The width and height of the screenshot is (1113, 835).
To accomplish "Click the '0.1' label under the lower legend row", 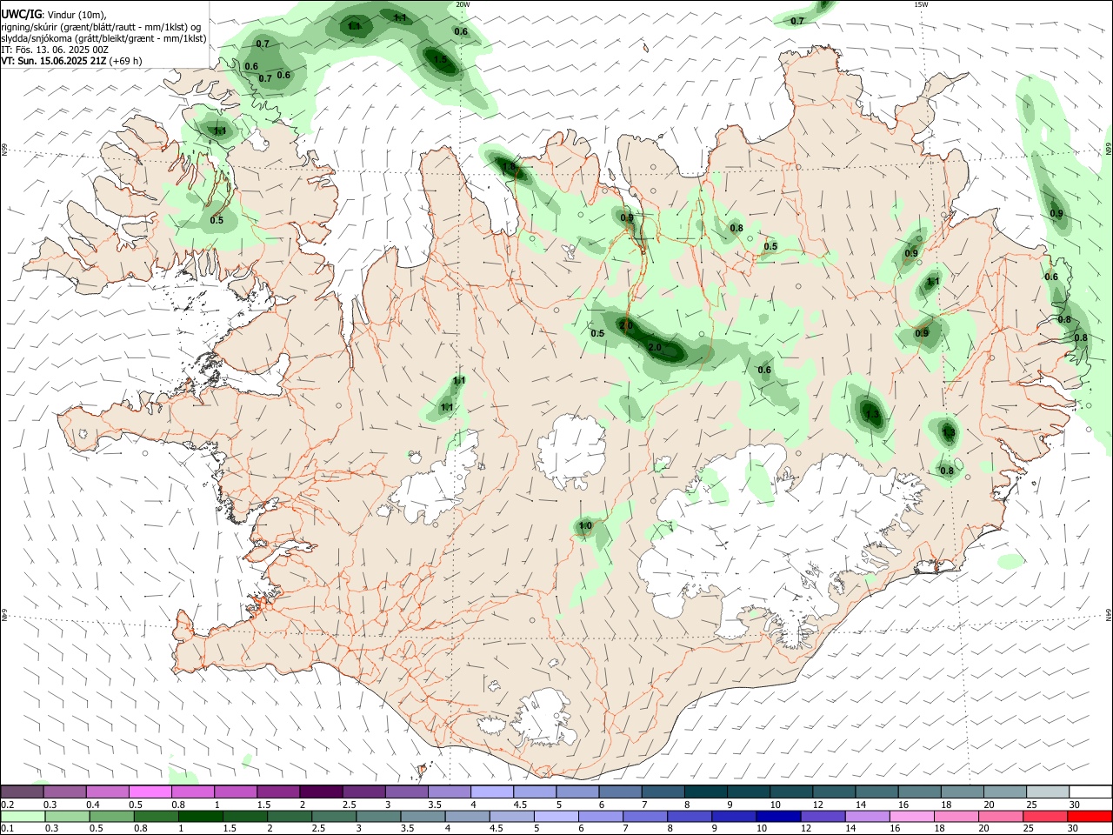I will click(6, 829).
